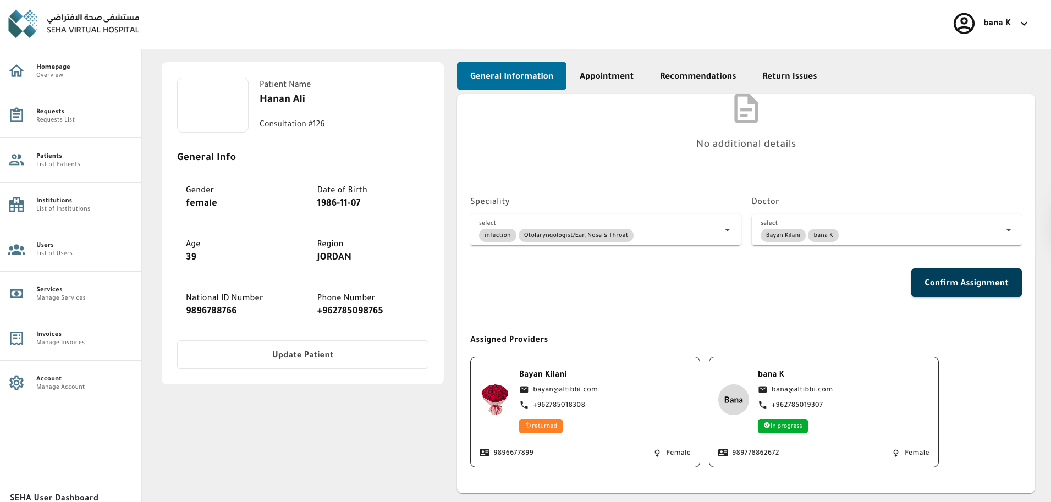Click the user profile avatar icon
The width and height of the screenshot is (1051, 502).
tap(964, 23)
